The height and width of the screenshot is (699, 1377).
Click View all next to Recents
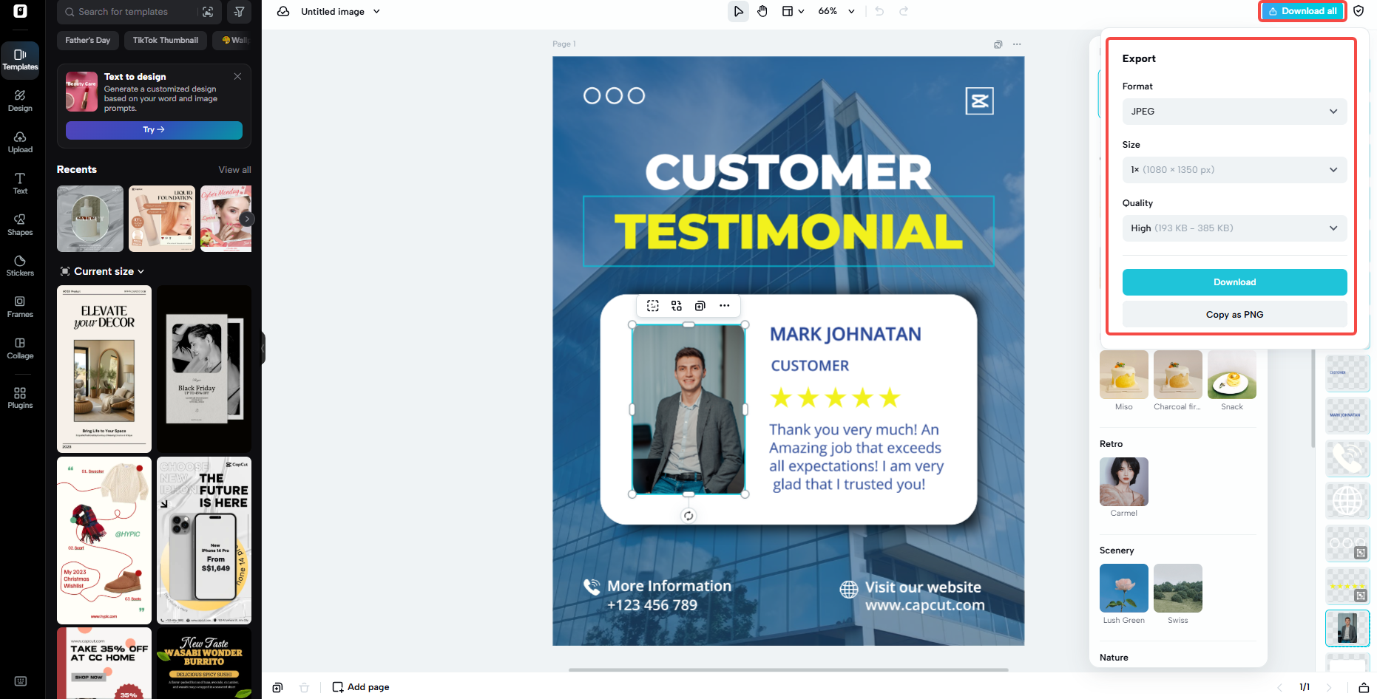[234, 170]
